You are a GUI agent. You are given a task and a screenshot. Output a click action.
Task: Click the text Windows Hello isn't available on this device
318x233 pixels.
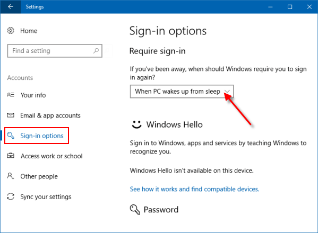192,171
